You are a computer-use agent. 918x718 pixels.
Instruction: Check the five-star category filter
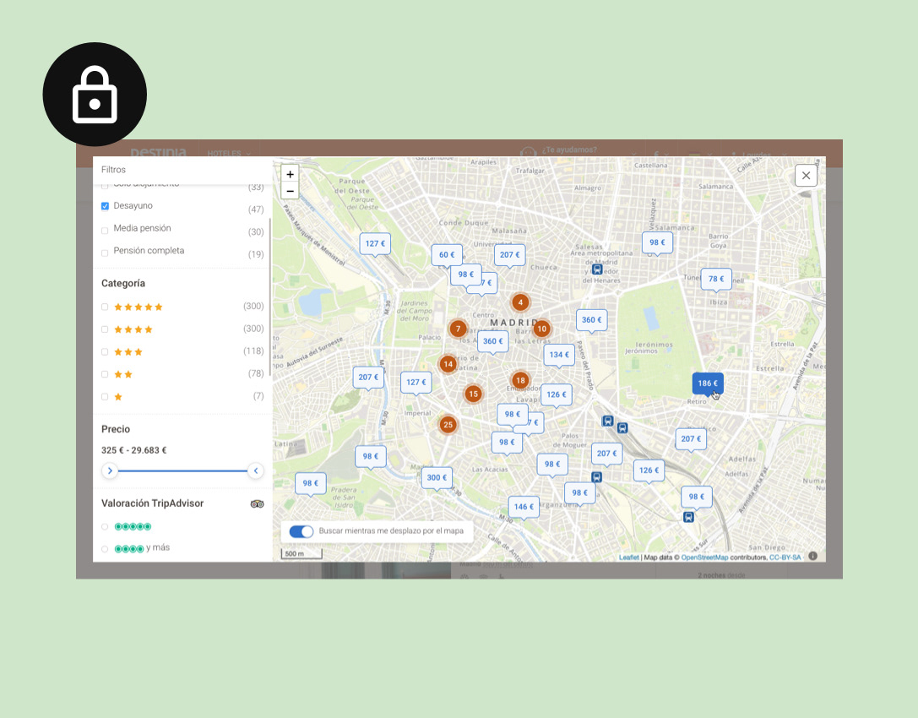pyautogui.click(x=105, y=307)
